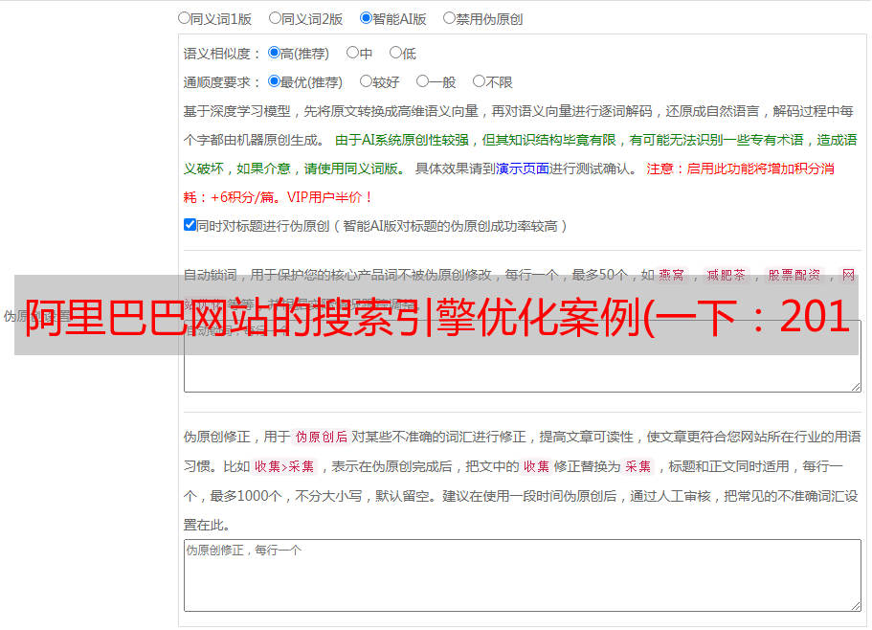Click the 伪原创后 highlighted tag
Viewport: 872px width, 630px height.
click(322, 437)
